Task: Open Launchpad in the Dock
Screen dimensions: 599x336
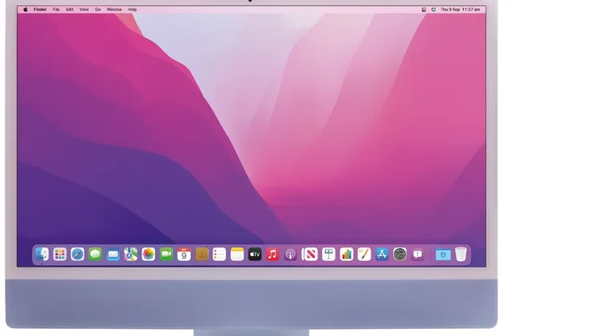Action: [x=60, y=254]
